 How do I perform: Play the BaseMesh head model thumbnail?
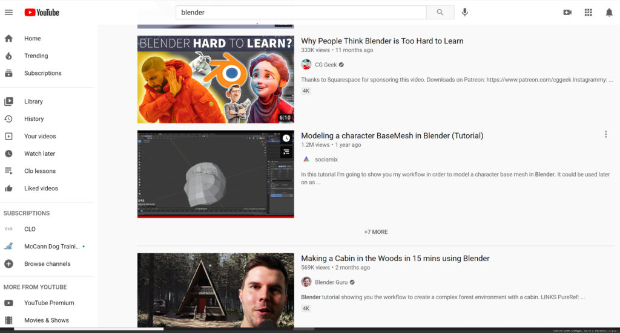point(216,174)
